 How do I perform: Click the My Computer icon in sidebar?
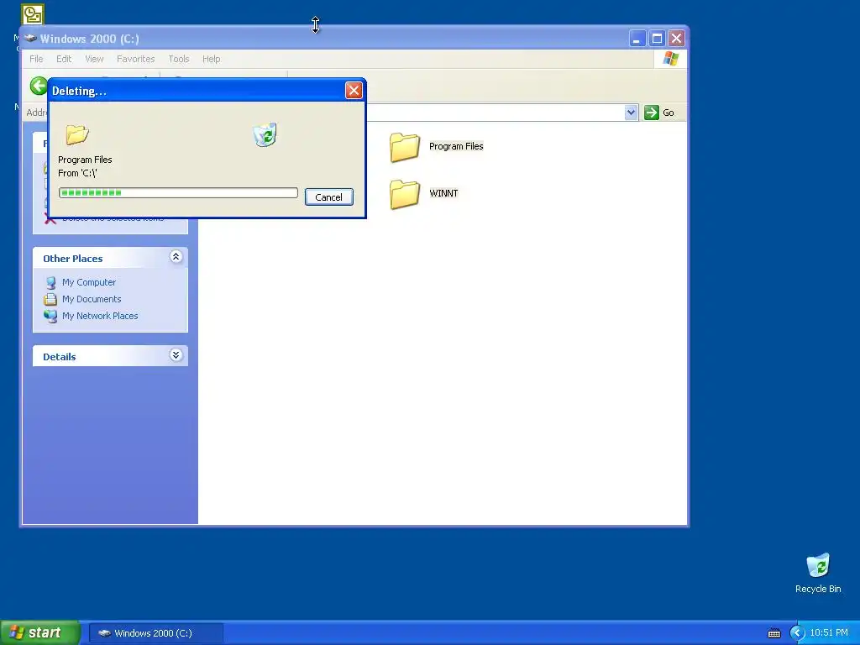click(x=50, y=282)
